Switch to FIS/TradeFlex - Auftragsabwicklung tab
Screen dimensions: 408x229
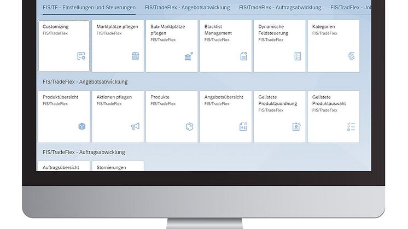tap(280, 8)
